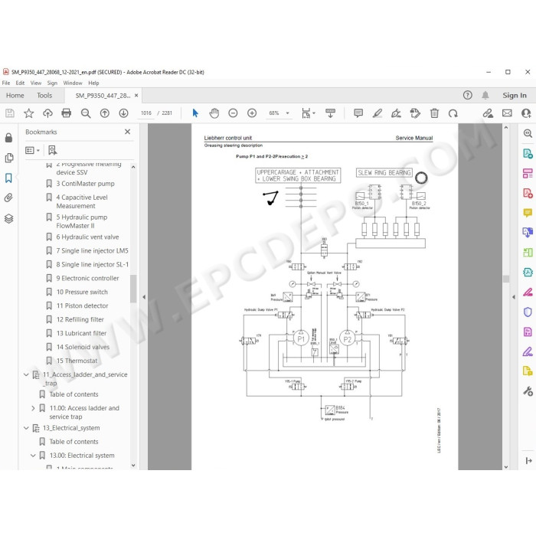Open the search tool in right pane
Viewport: 536px width, 536px height.
[528, 133]
